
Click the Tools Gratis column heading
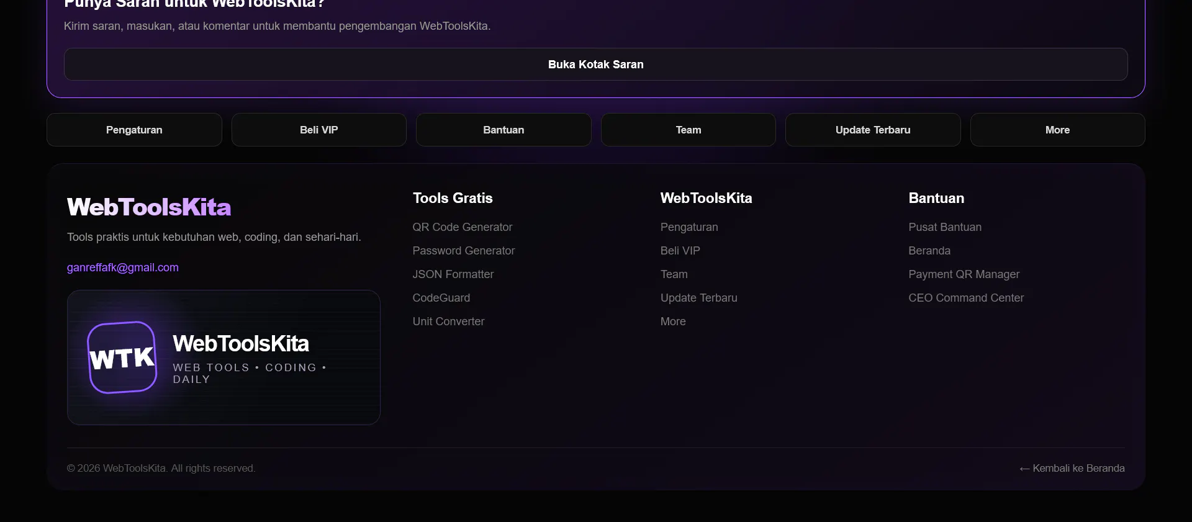click(x=453, y=199)
